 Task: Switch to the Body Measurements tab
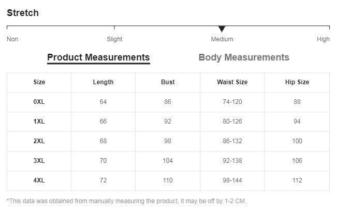point(244,57)
